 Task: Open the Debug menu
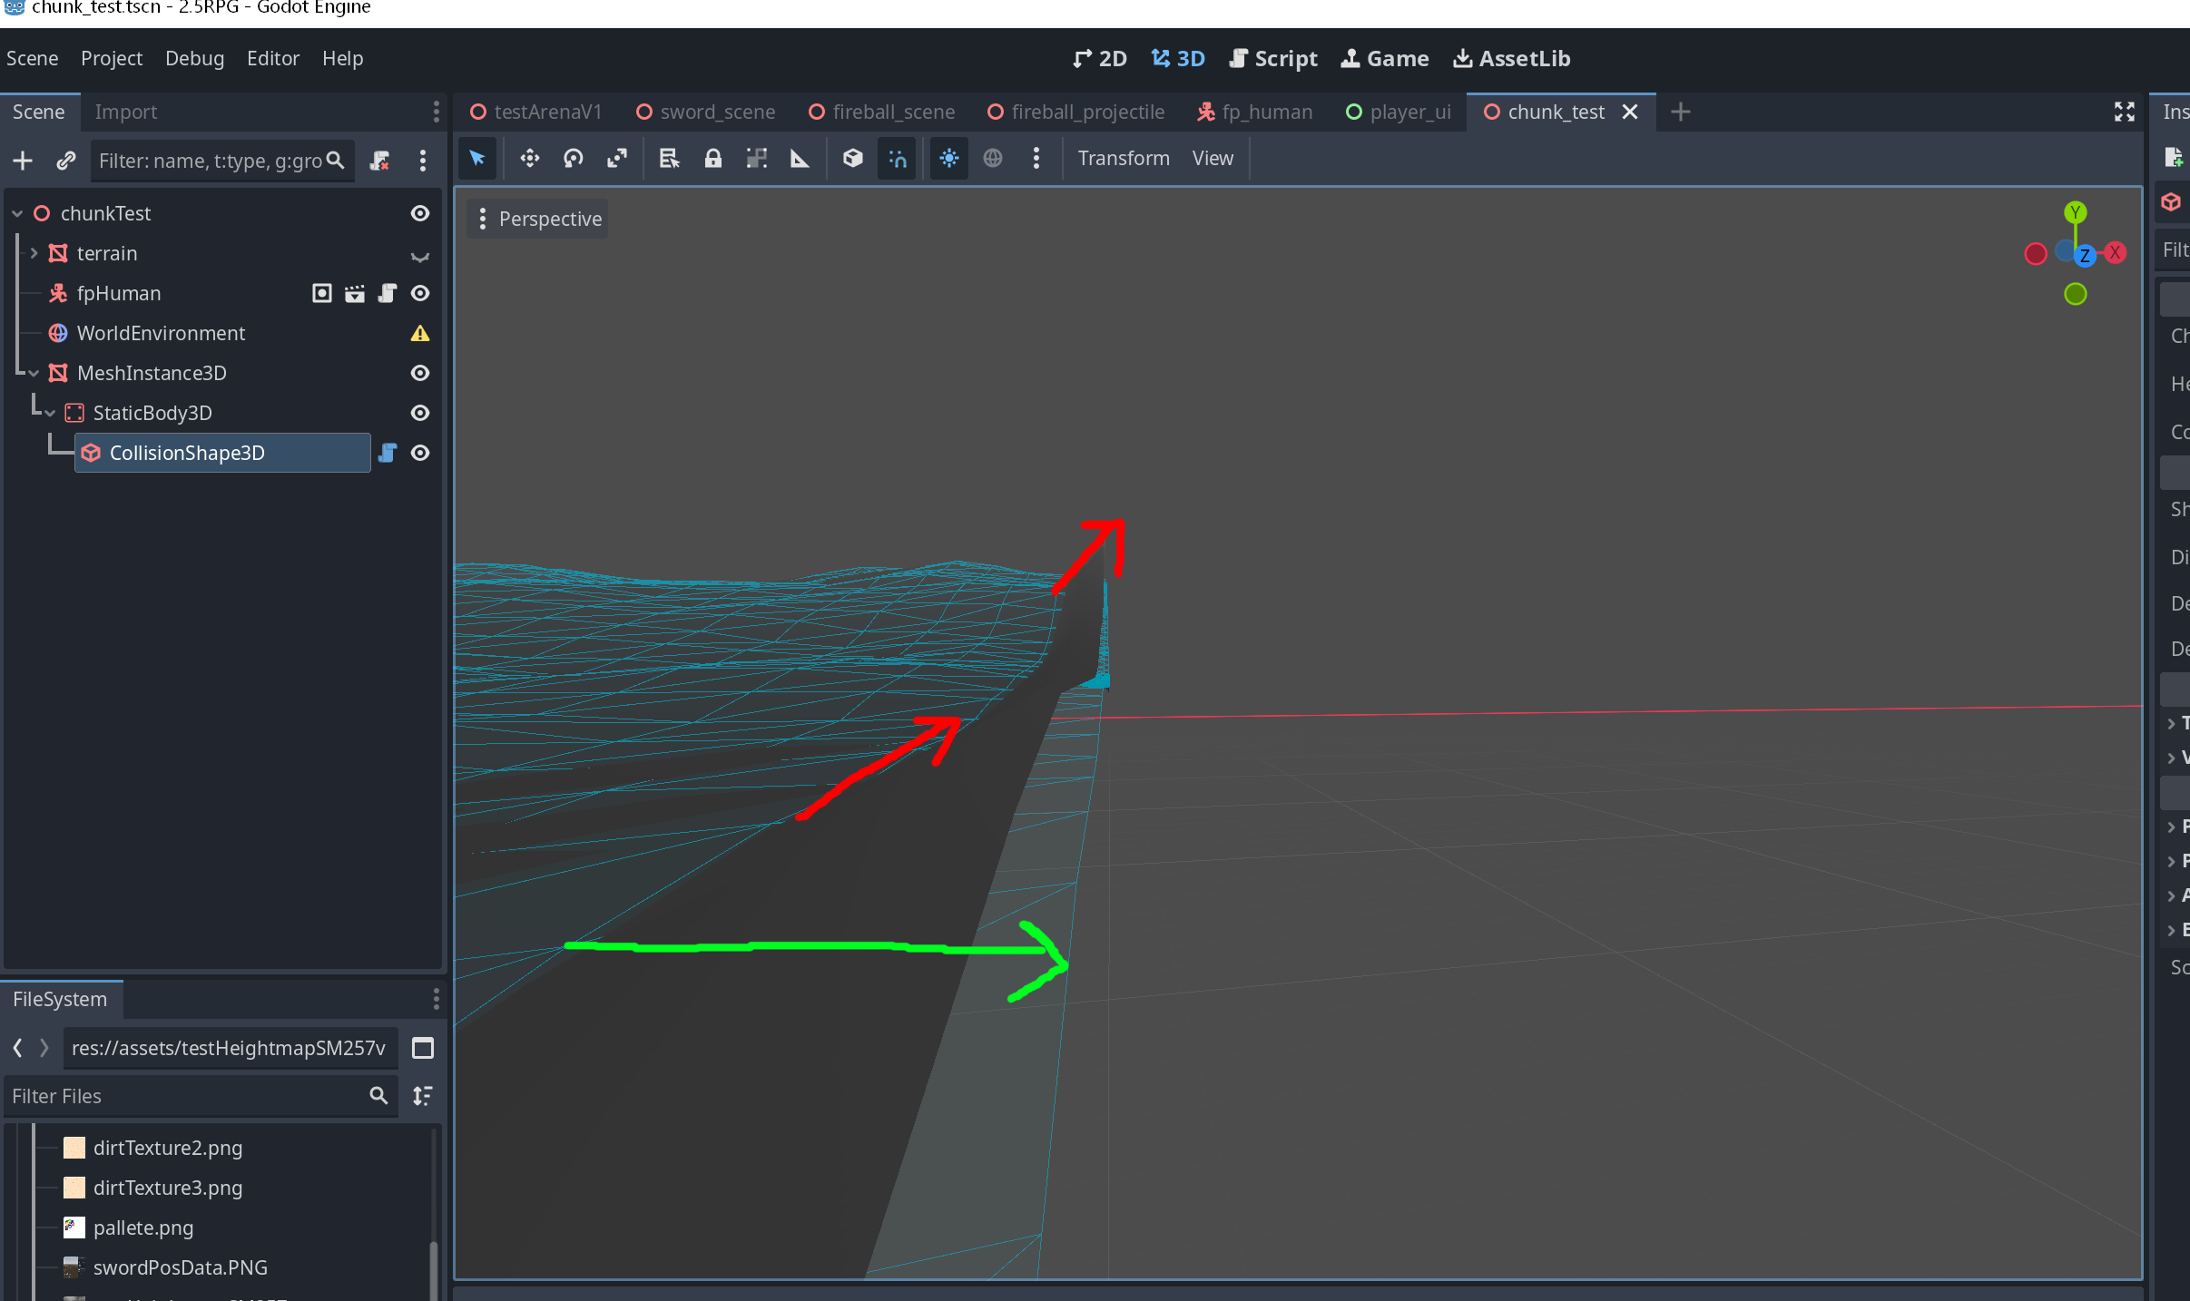coord(194,58)
